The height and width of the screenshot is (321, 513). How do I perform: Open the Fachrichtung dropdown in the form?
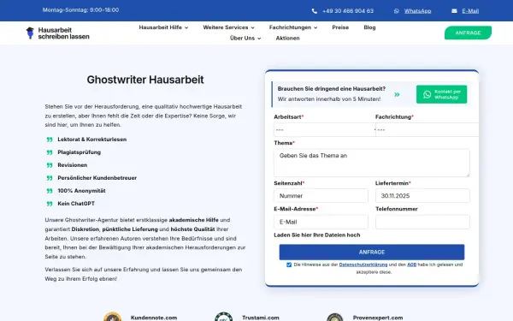click(x=427, y=130)
